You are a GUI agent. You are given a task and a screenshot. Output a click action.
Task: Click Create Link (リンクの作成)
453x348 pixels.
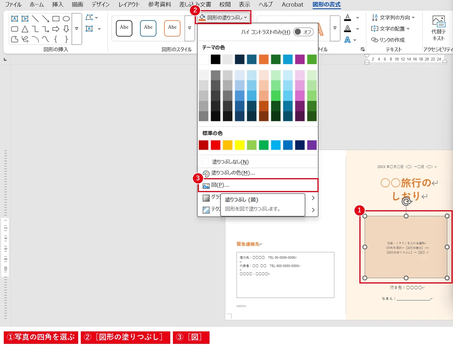click(388, 40)
